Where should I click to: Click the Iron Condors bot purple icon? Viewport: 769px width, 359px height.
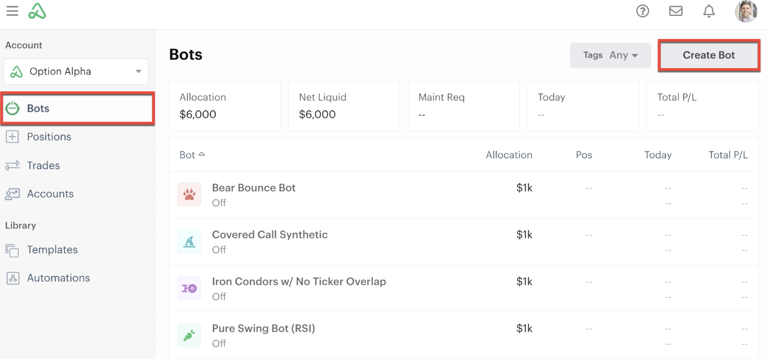[x=189, y=288]
